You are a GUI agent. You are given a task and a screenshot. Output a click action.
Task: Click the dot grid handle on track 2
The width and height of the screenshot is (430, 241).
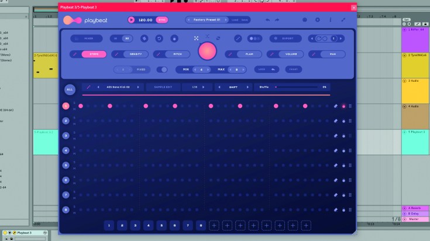pos(350,121)
